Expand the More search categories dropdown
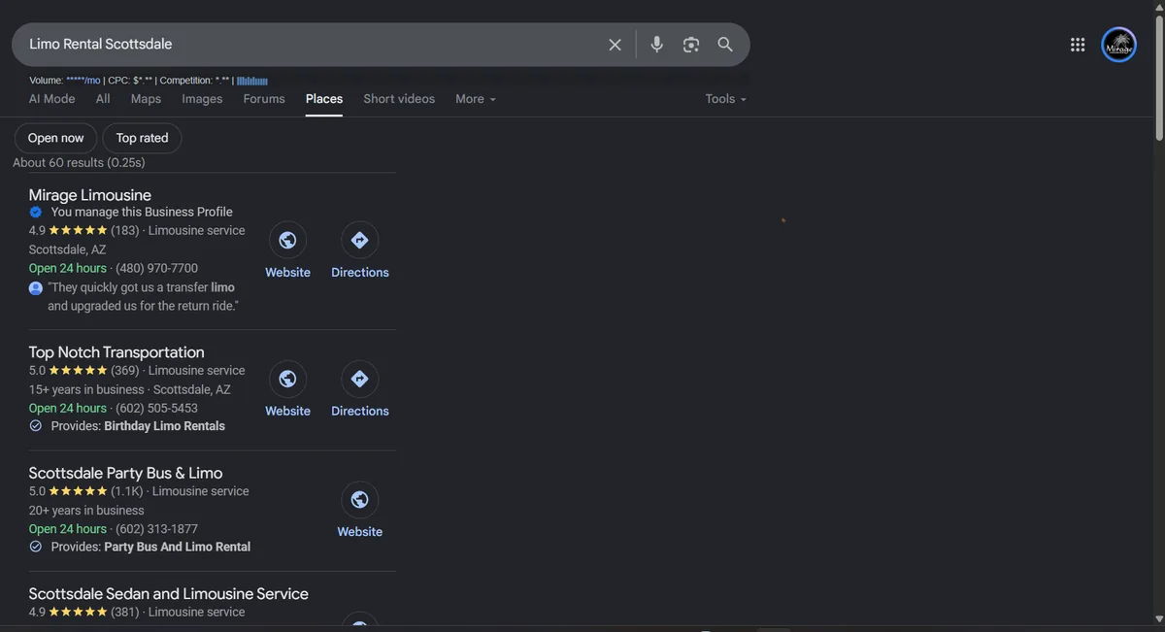 coord(476,99)
